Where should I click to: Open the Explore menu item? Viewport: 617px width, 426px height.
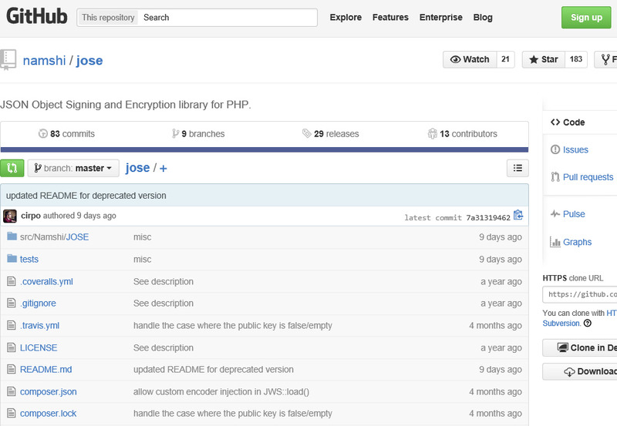(x=346, y=18)
